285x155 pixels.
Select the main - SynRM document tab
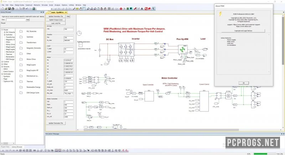click(x=57, y=12)
